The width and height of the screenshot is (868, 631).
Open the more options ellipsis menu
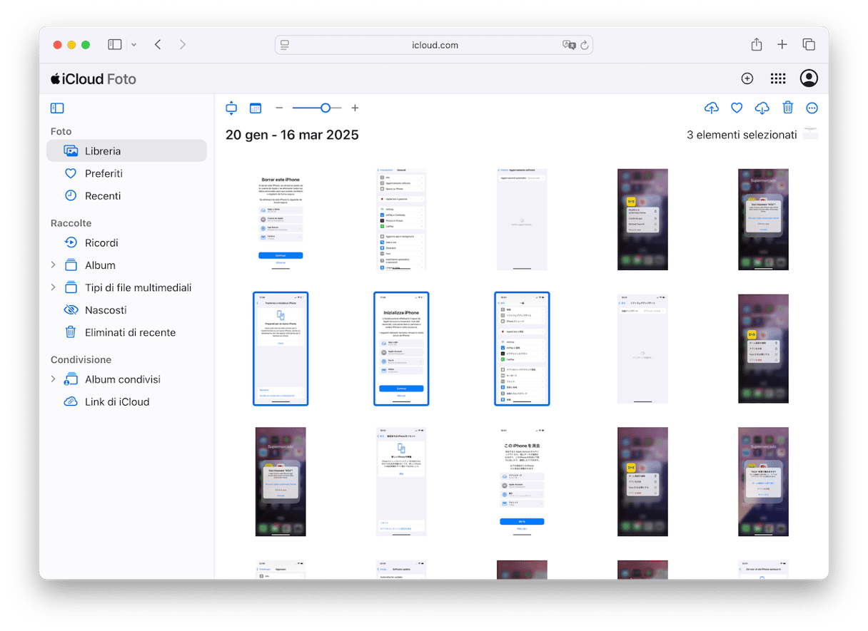tap(812, 108)
